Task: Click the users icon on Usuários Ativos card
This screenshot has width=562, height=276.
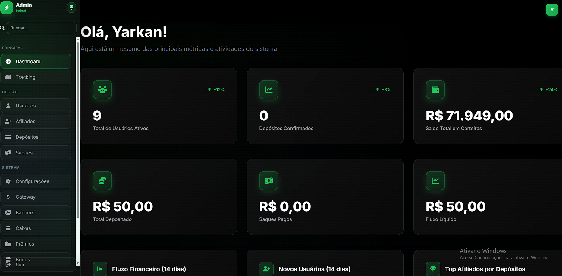Action: click(102, 90)
